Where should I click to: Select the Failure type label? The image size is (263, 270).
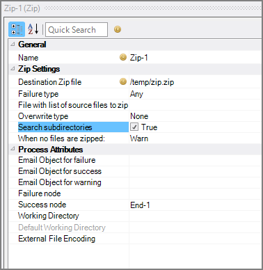[38, 94]
